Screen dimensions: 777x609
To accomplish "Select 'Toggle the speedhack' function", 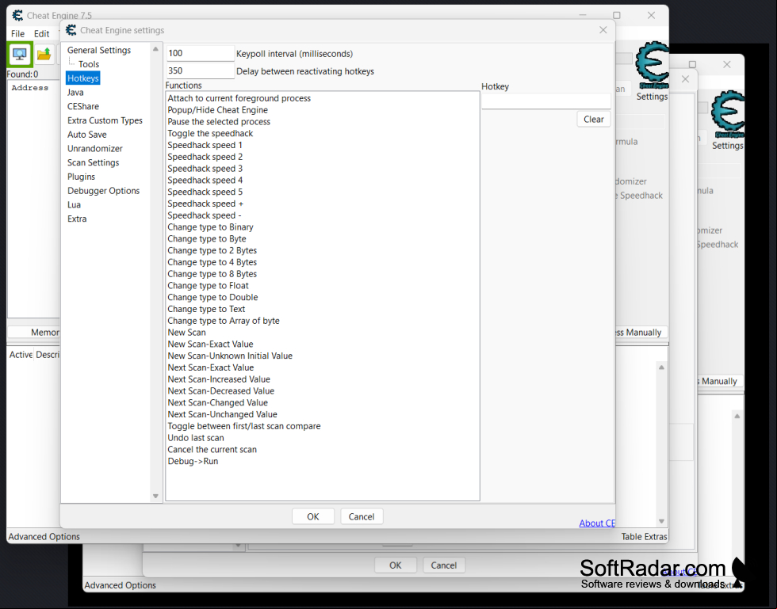I will [210, 134].
